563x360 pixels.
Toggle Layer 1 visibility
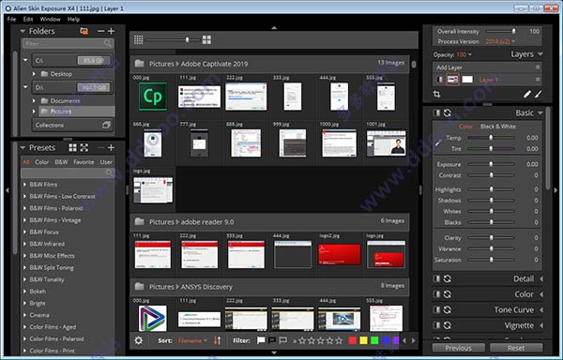coord(439,80)
